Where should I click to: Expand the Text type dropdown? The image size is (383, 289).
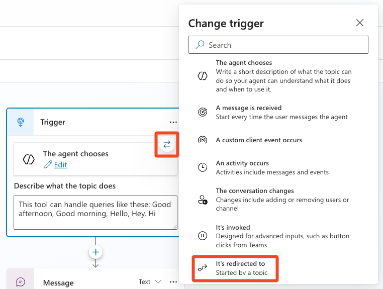150,282
